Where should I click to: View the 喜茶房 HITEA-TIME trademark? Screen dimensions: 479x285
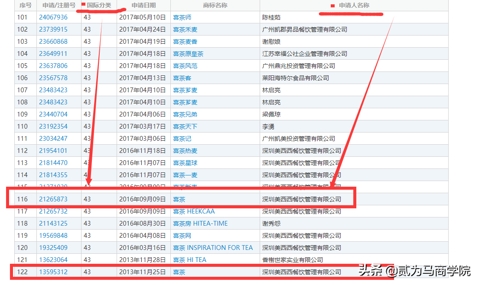pyautogui.click(x=200, y=223)
